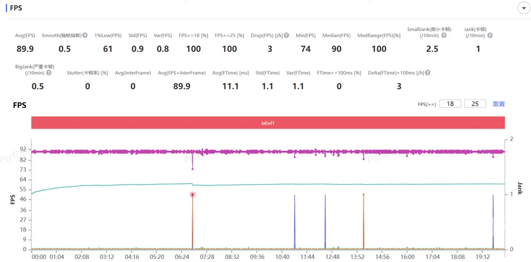Click FPS threshold field showing 25
The height and width of the screenshot is (262, 531).
[475, 104]
